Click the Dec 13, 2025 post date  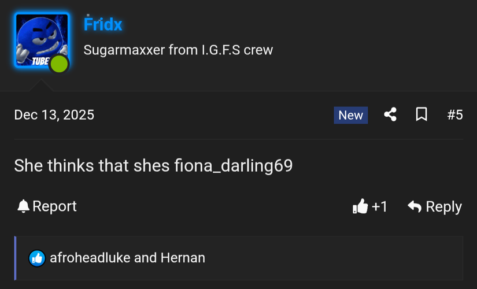[54, 115]
